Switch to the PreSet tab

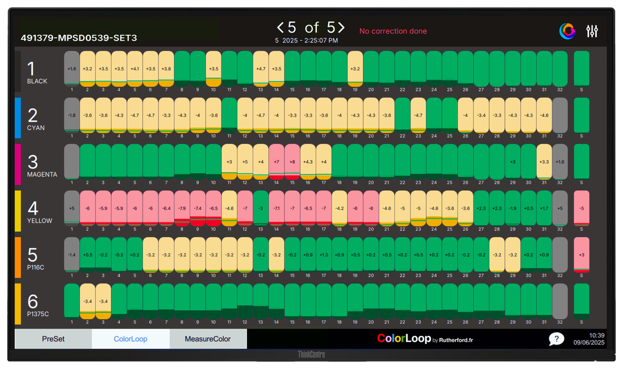click(53, 339)
